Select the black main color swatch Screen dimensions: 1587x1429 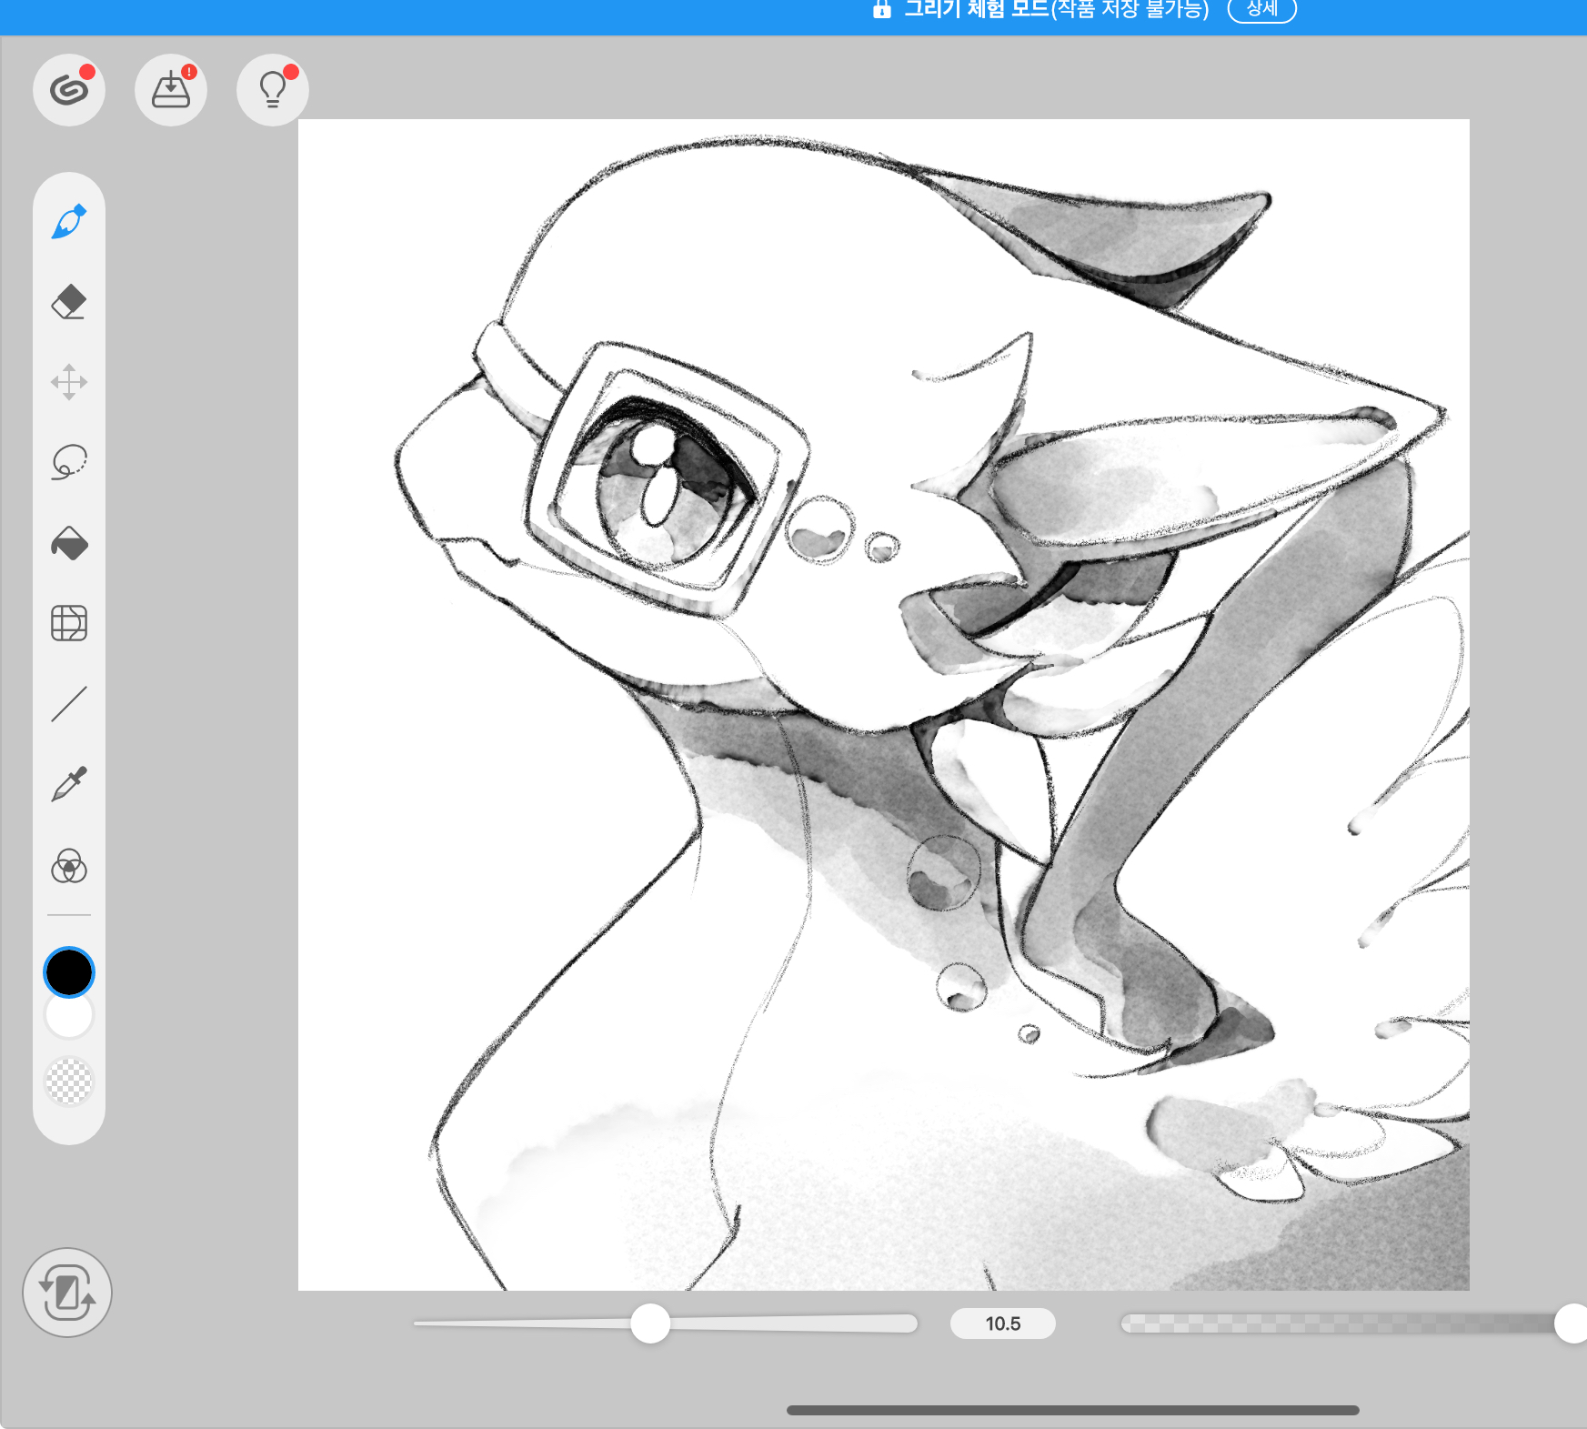coord(69,971)
